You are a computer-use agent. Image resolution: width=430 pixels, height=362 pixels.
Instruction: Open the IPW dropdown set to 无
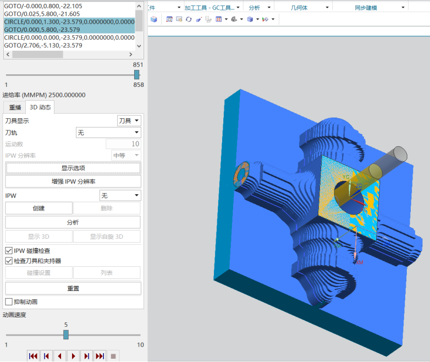coord(120,196)
